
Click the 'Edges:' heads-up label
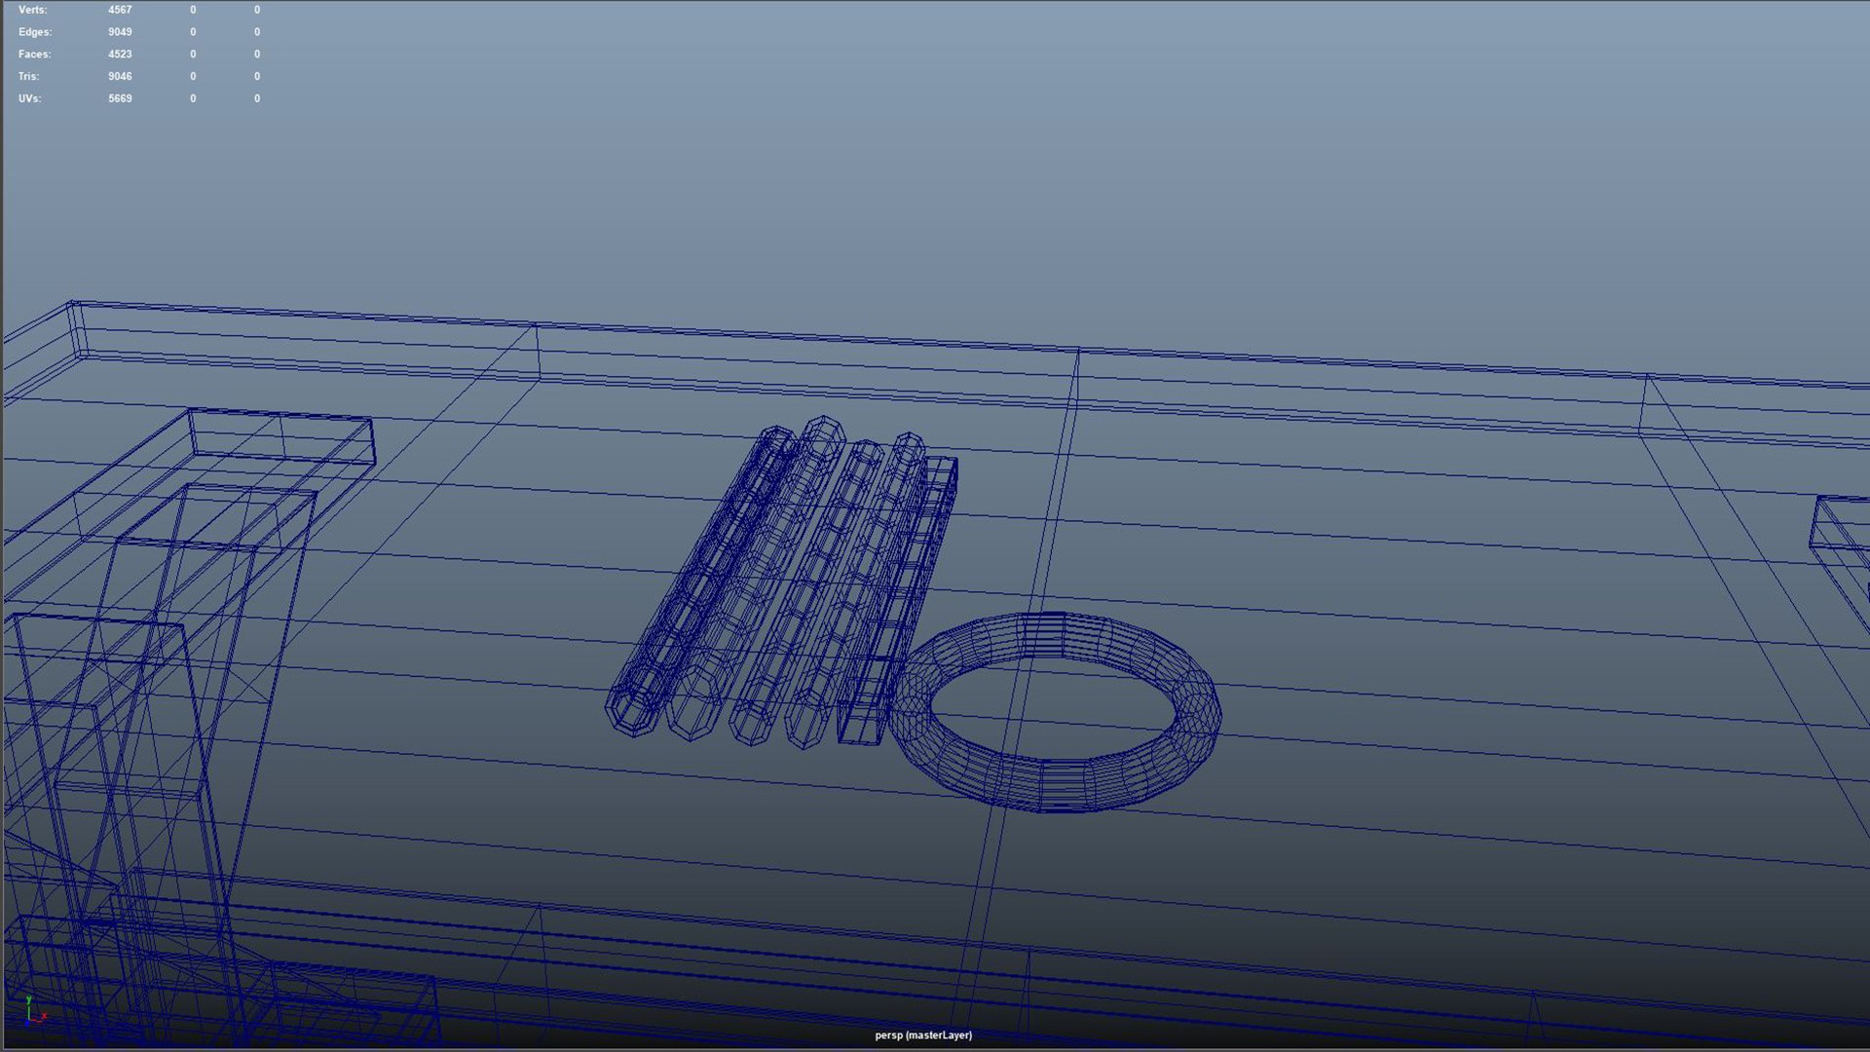pyautogui.click(x=35, y=32)
